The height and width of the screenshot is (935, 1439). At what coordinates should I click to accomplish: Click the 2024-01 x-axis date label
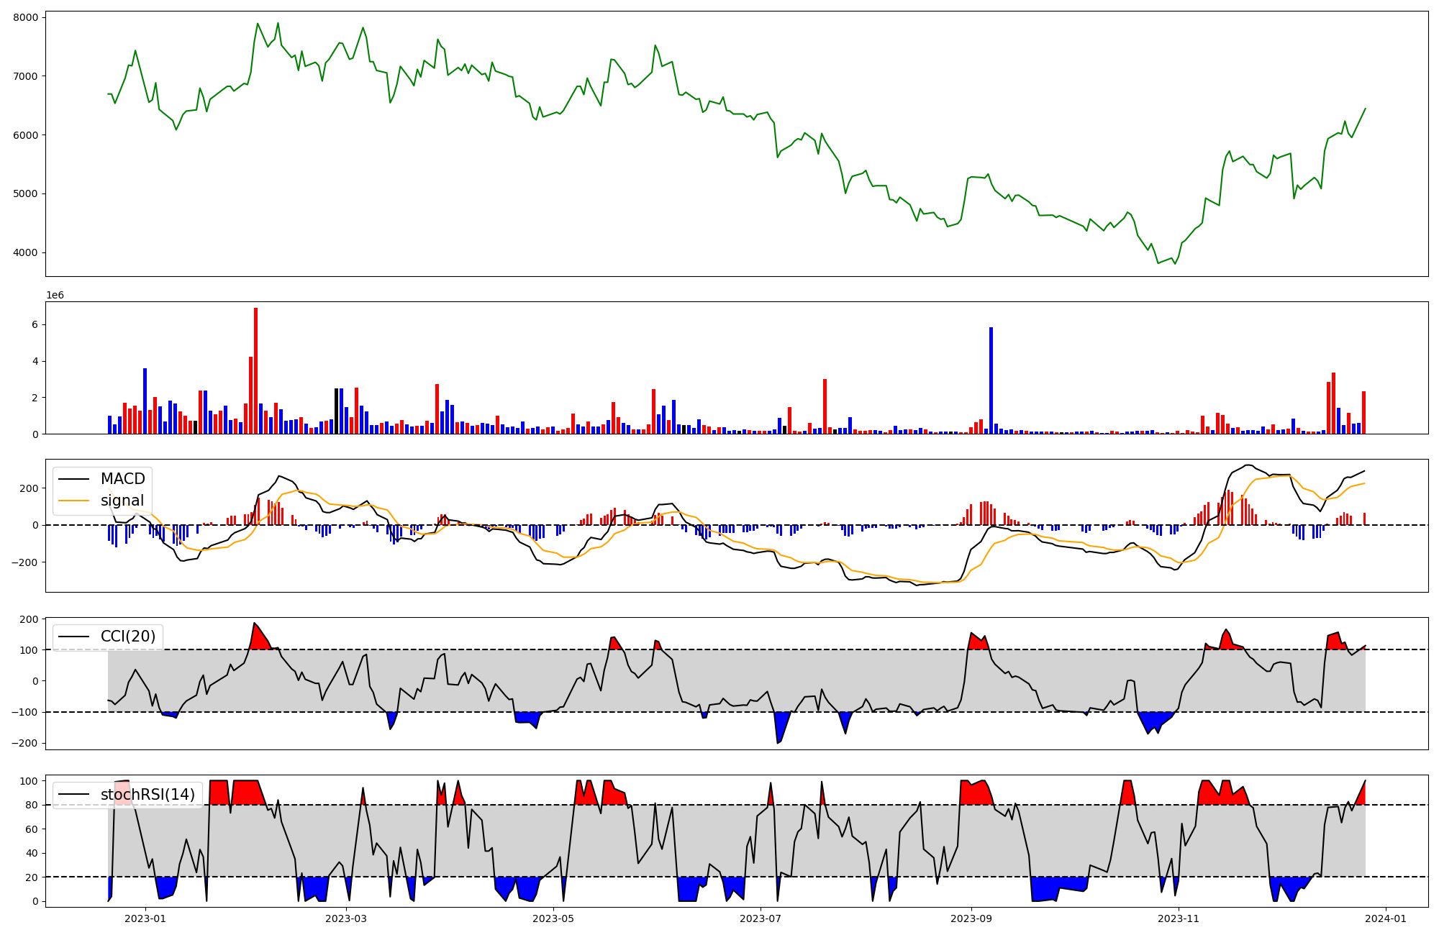click(x=1386, y=918)
